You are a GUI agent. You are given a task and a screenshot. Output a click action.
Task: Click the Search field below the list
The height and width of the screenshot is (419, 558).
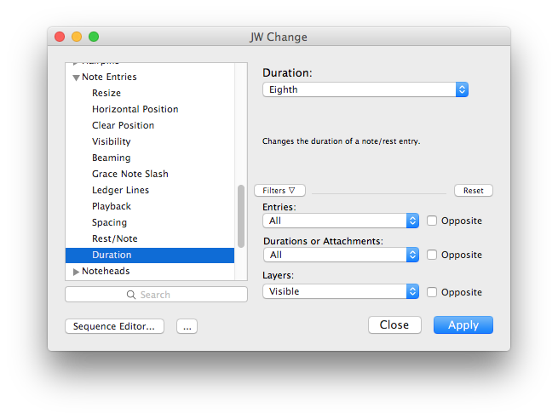[156, 295]
